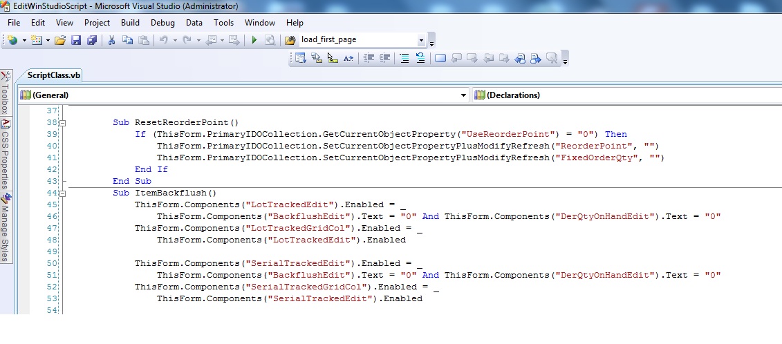
Task: Click the Display Quick Info icon
Action: [x=333, y=58]
